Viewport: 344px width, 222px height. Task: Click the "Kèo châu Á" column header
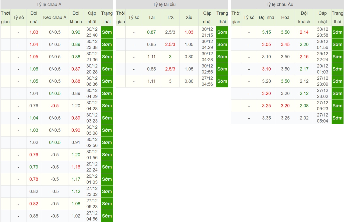[x=55, y=17]
